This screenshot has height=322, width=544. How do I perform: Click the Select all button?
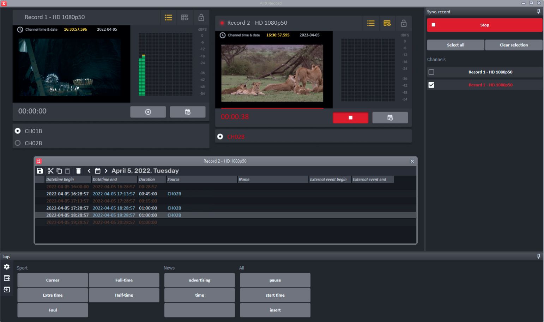click(x=455, y=45)
